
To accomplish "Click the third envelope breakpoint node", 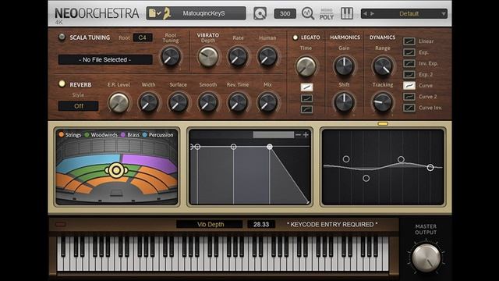I will 234,147.
